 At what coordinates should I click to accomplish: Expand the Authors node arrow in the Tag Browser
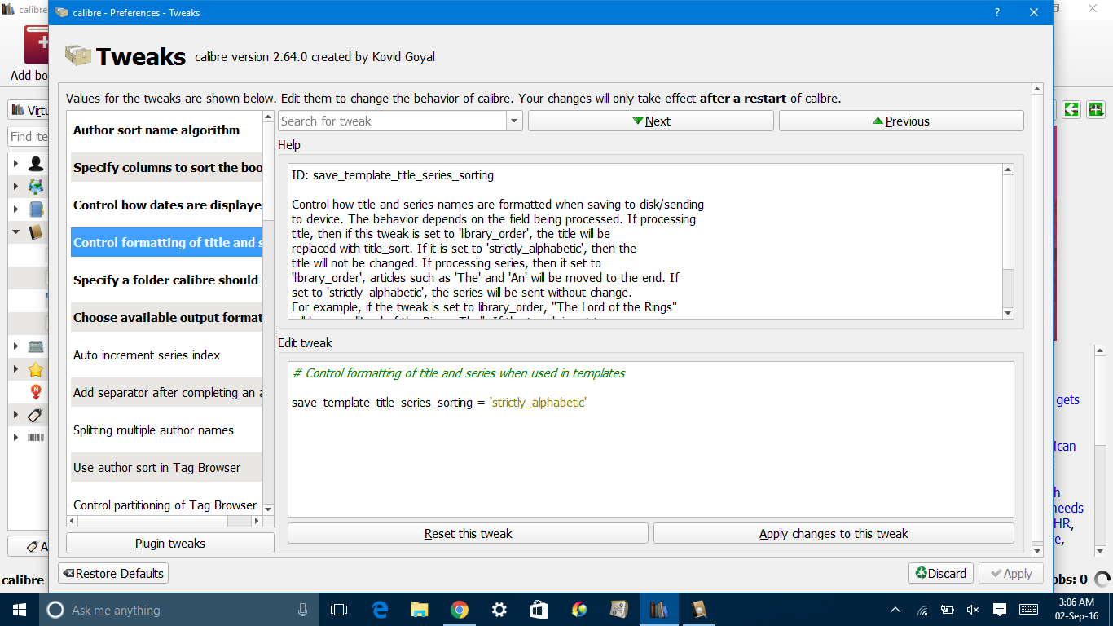tap(15, 164)
